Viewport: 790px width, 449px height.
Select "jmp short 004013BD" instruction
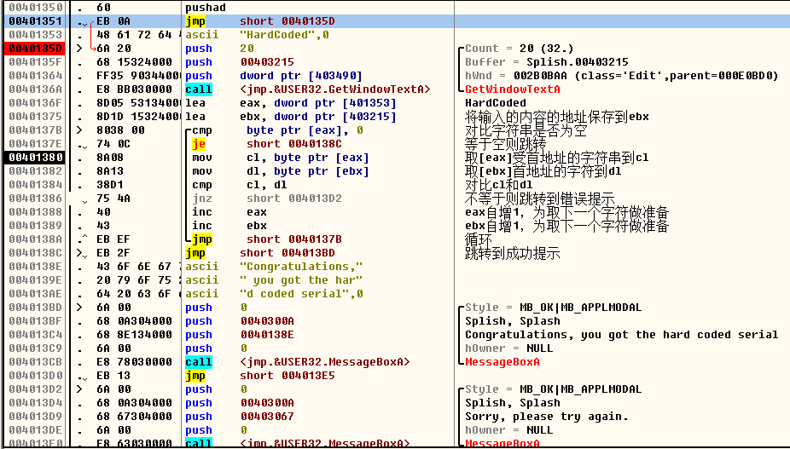click(x=260, y=253)
